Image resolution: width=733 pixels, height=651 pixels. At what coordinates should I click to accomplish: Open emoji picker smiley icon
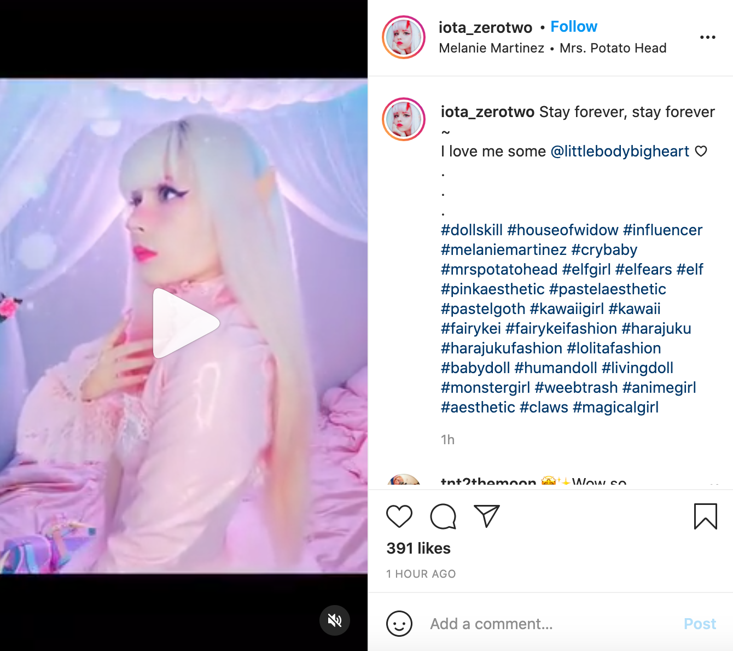pos(399,624)
